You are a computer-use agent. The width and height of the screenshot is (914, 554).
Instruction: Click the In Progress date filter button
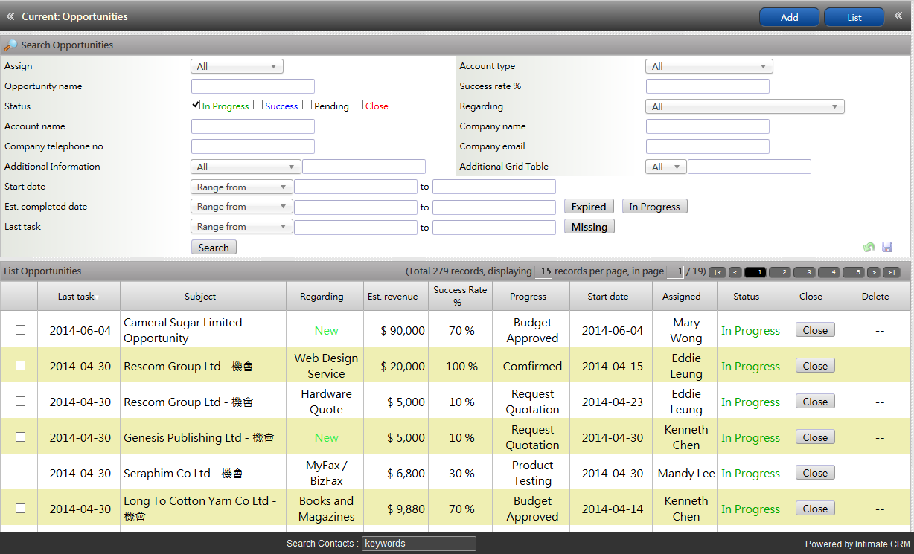coord(654,206)
